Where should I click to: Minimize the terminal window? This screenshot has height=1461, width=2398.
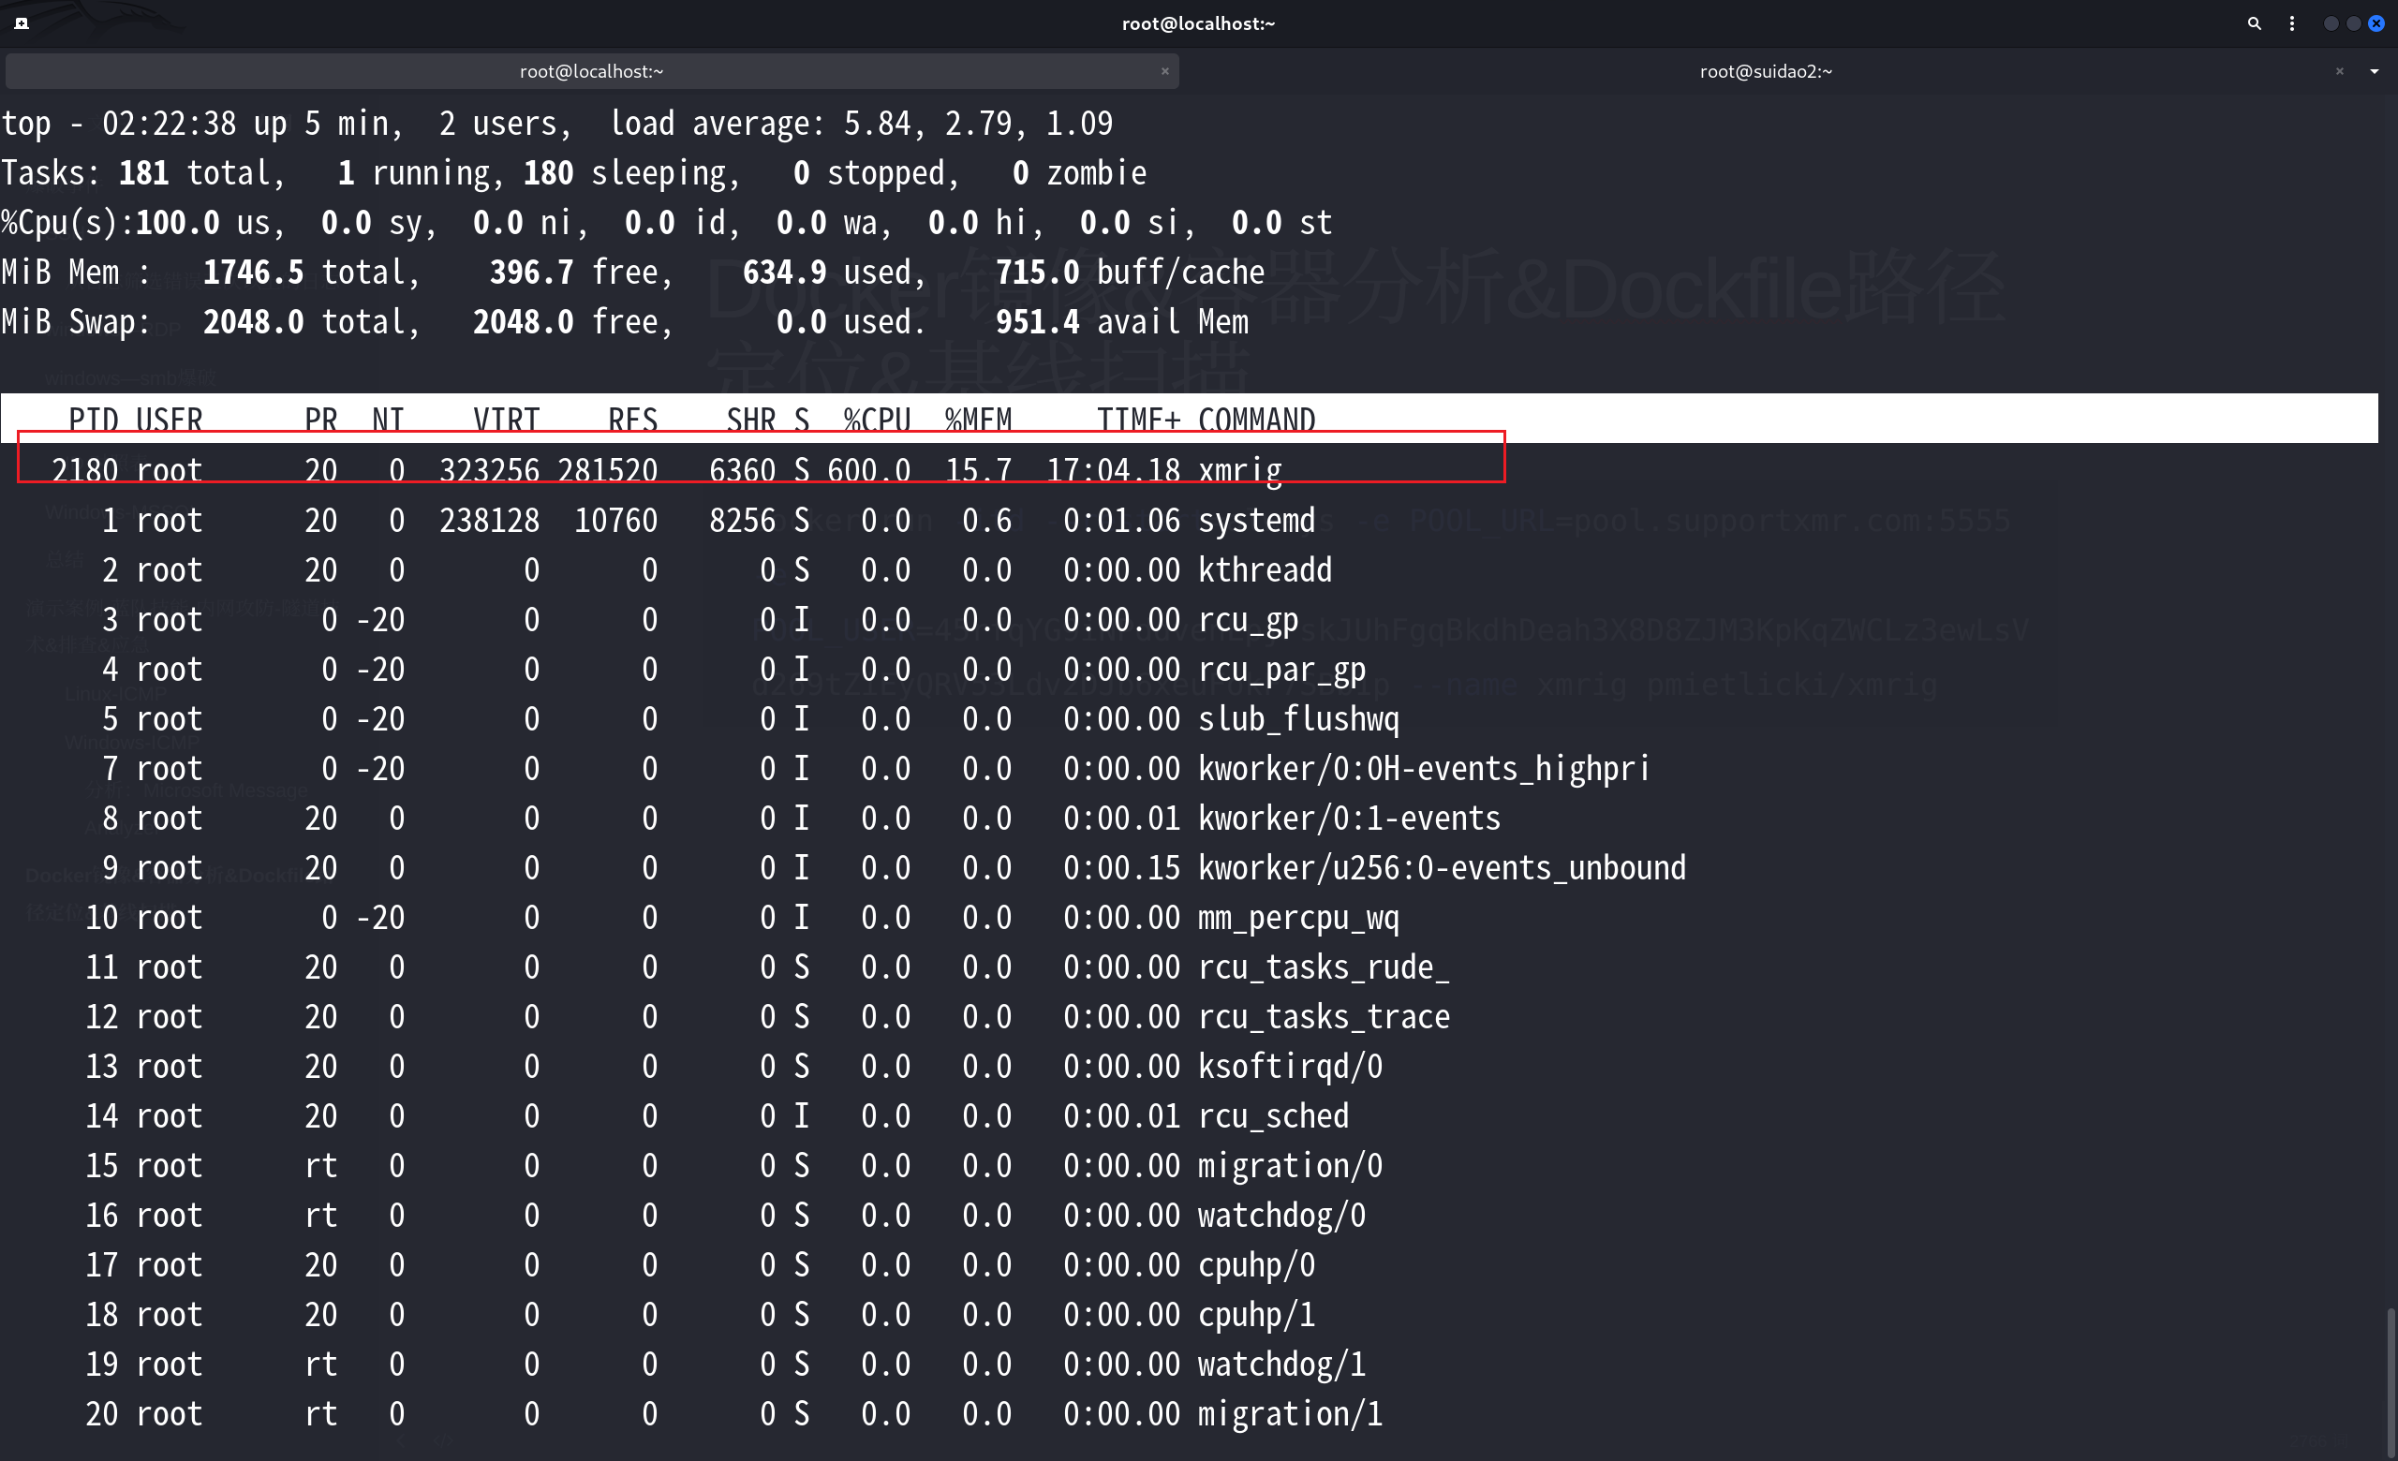pyautogui.click(x=2330, y=23)
